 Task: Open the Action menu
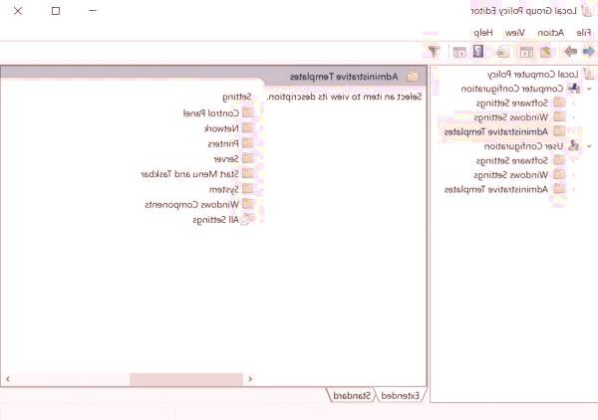point(550,33)
